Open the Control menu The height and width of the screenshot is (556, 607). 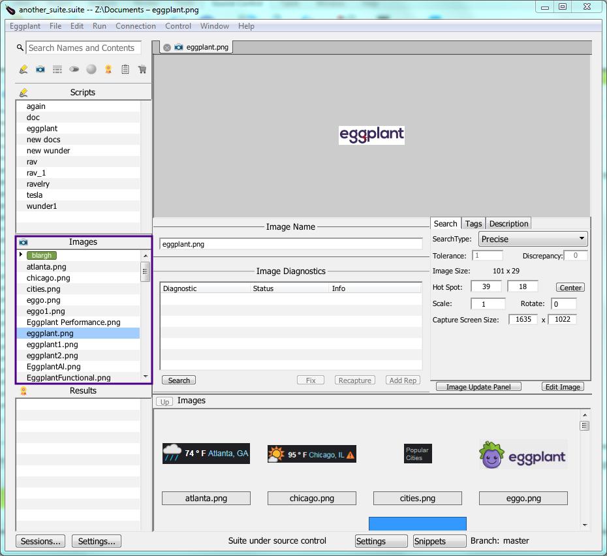pyautogui.click(x=178, y=26)
